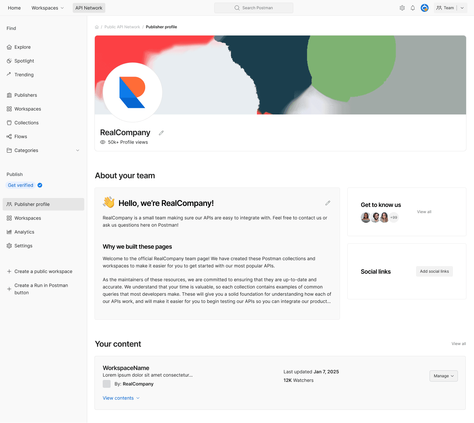The image size is (474, 423).
Task: Open the Manage dropdown
Action: coord(444,376)
